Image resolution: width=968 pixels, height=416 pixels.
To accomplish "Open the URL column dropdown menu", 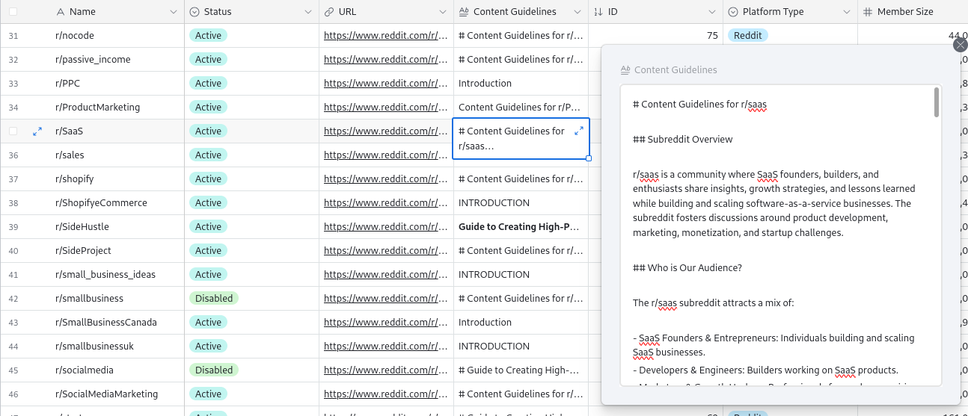I will pyautogui.click(x=443, y=12).
